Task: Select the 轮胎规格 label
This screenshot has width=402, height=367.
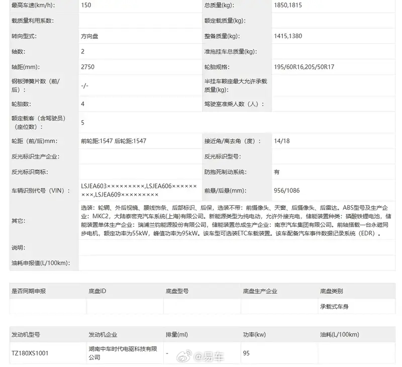Action: (x=217, y=67)
